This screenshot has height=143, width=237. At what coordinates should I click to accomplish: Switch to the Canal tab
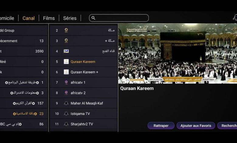tap(29, 18)
